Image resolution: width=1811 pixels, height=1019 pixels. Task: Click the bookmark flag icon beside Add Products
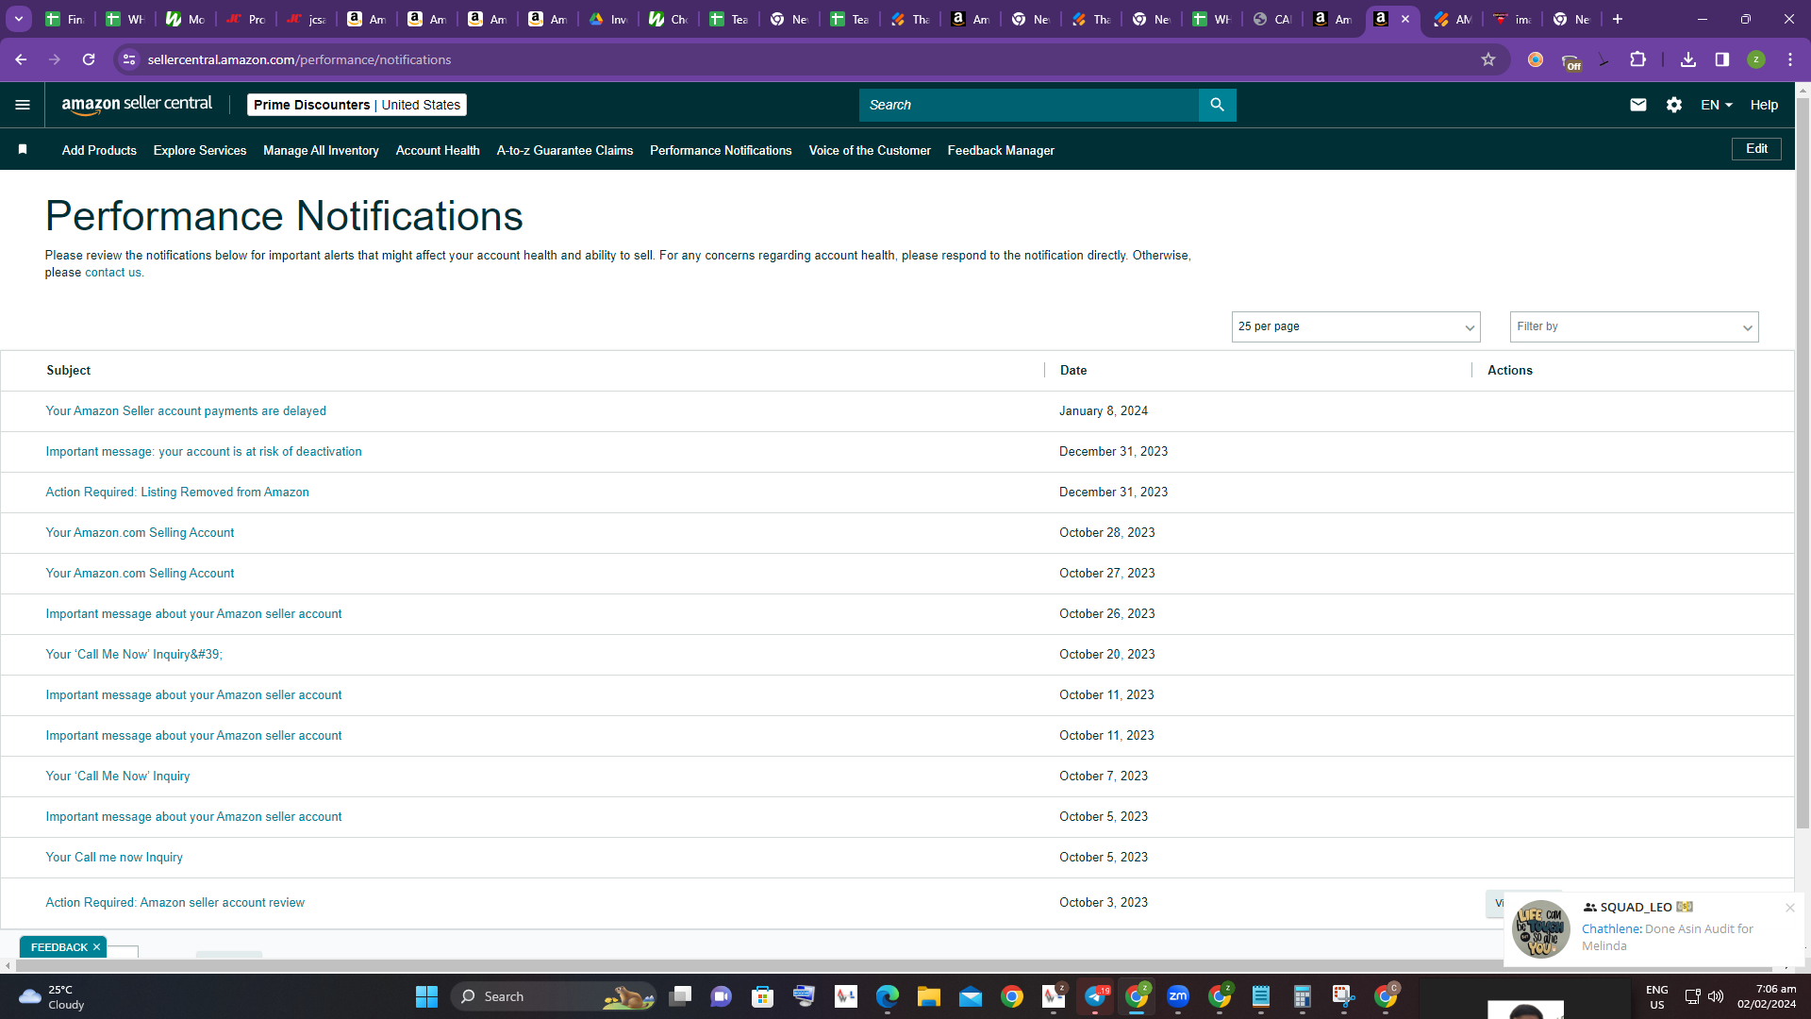pos(23,149)
